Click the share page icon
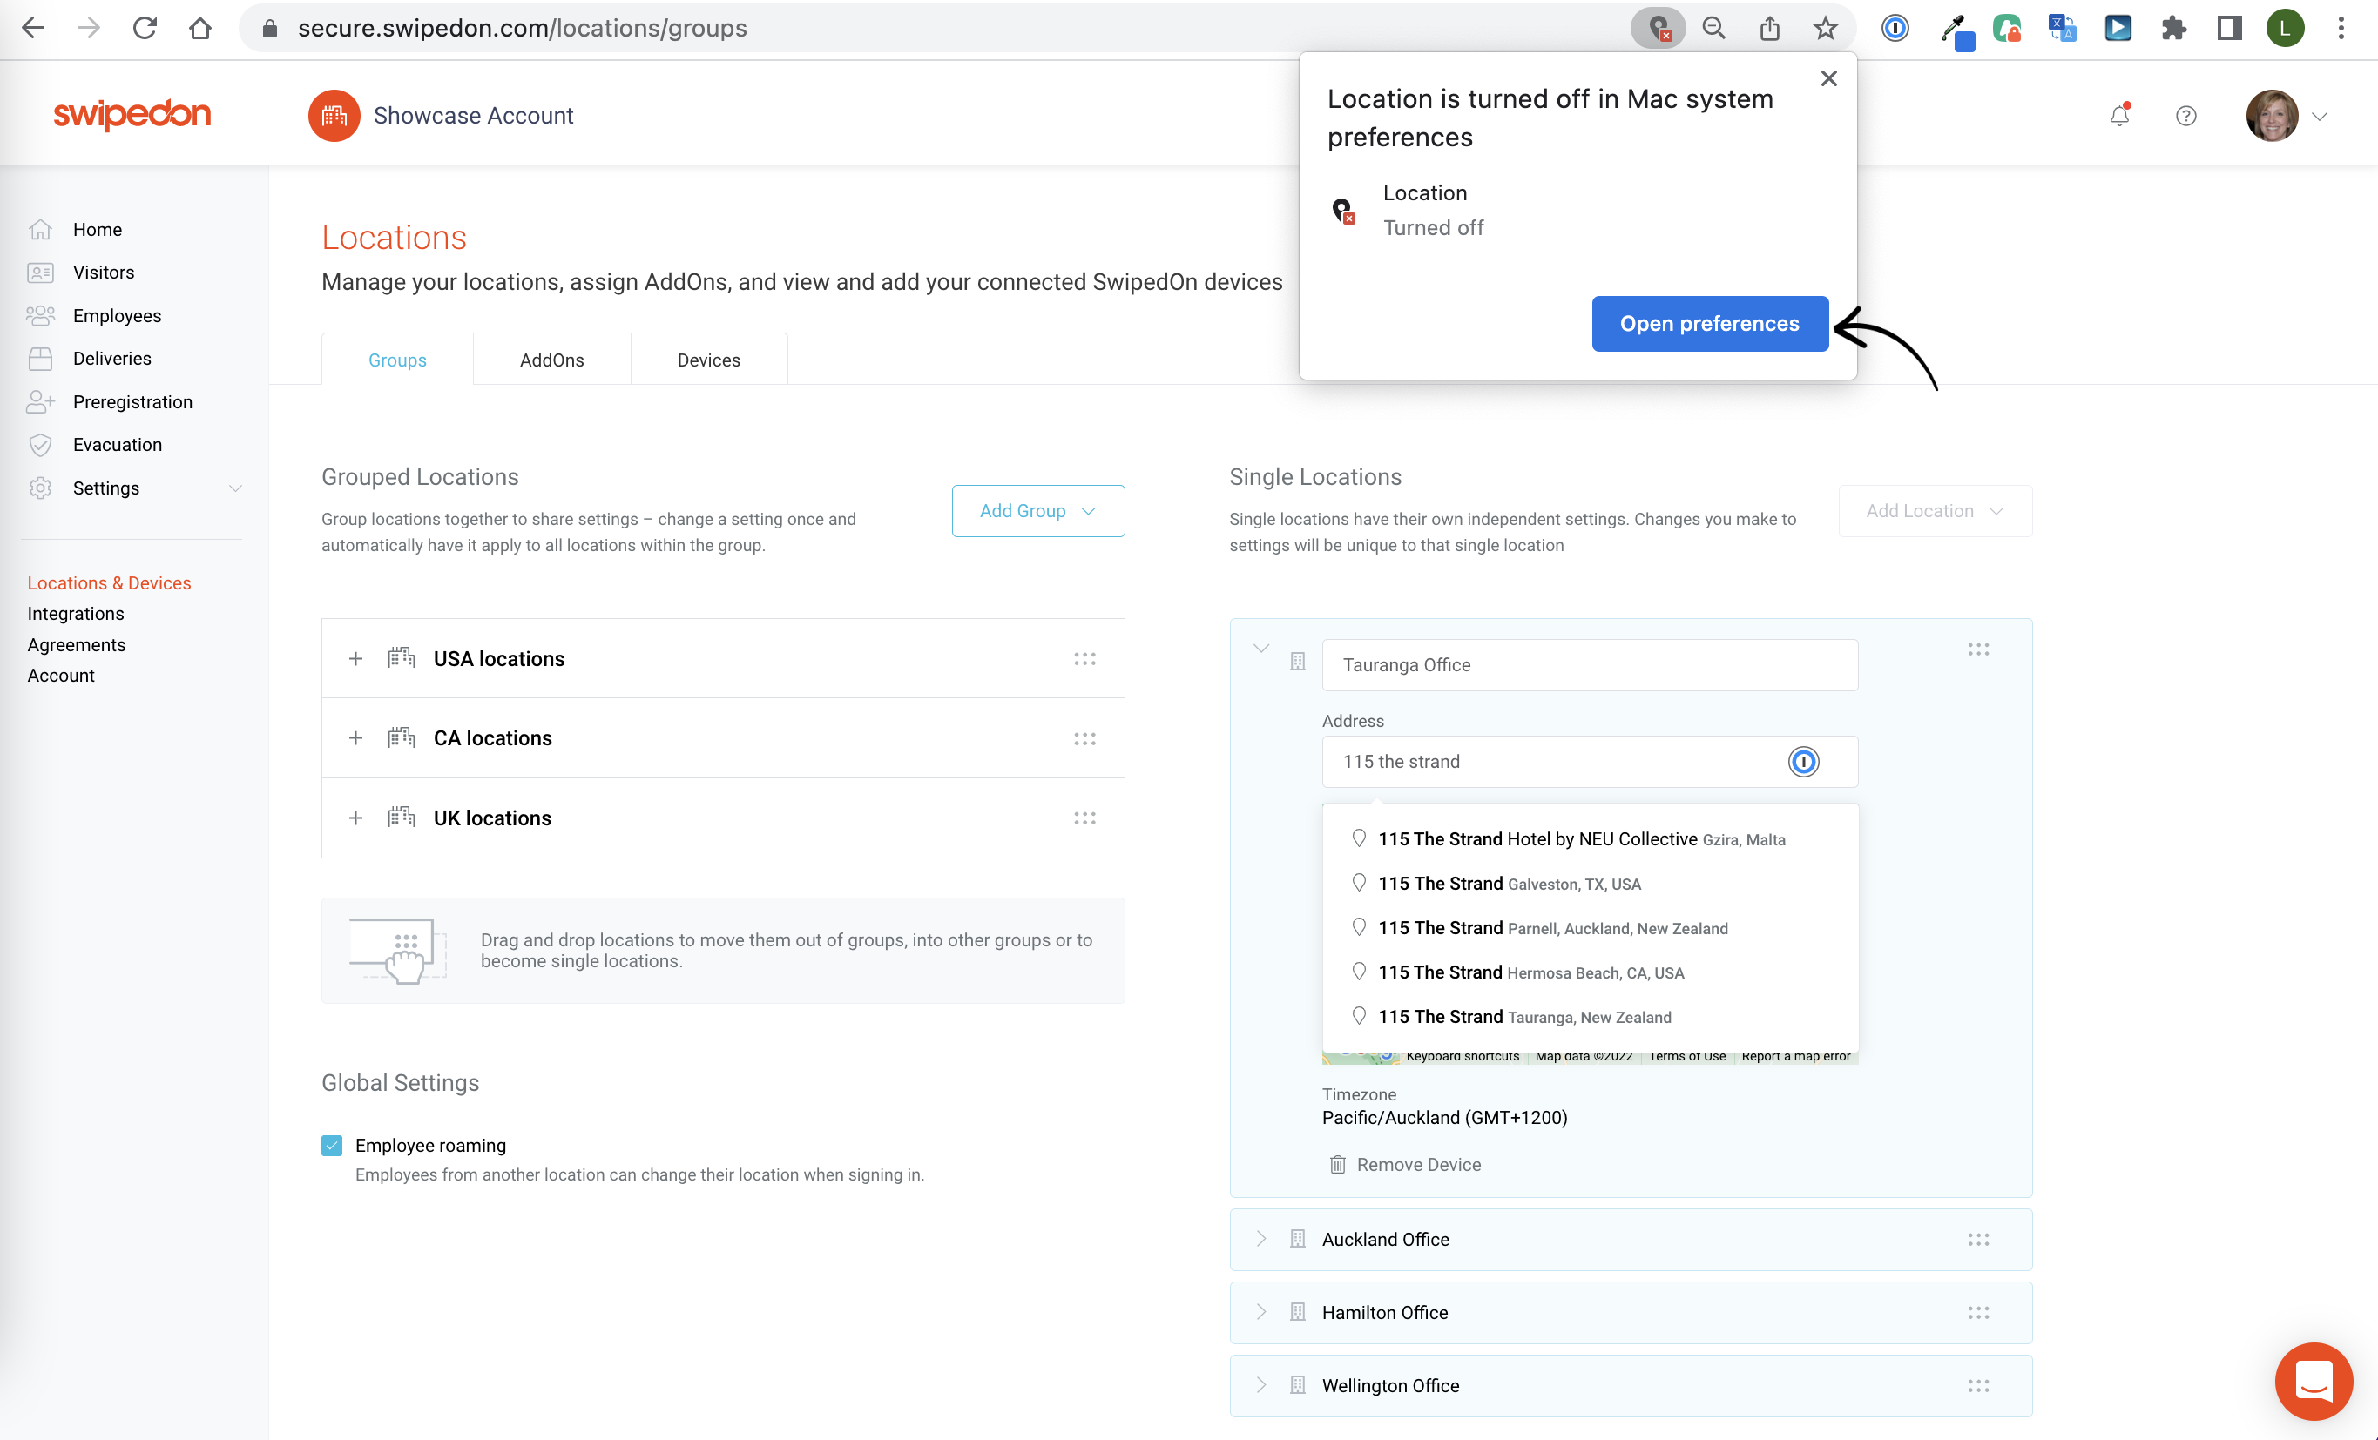The image size is (2378, 1440). (x=1769, y=28)
